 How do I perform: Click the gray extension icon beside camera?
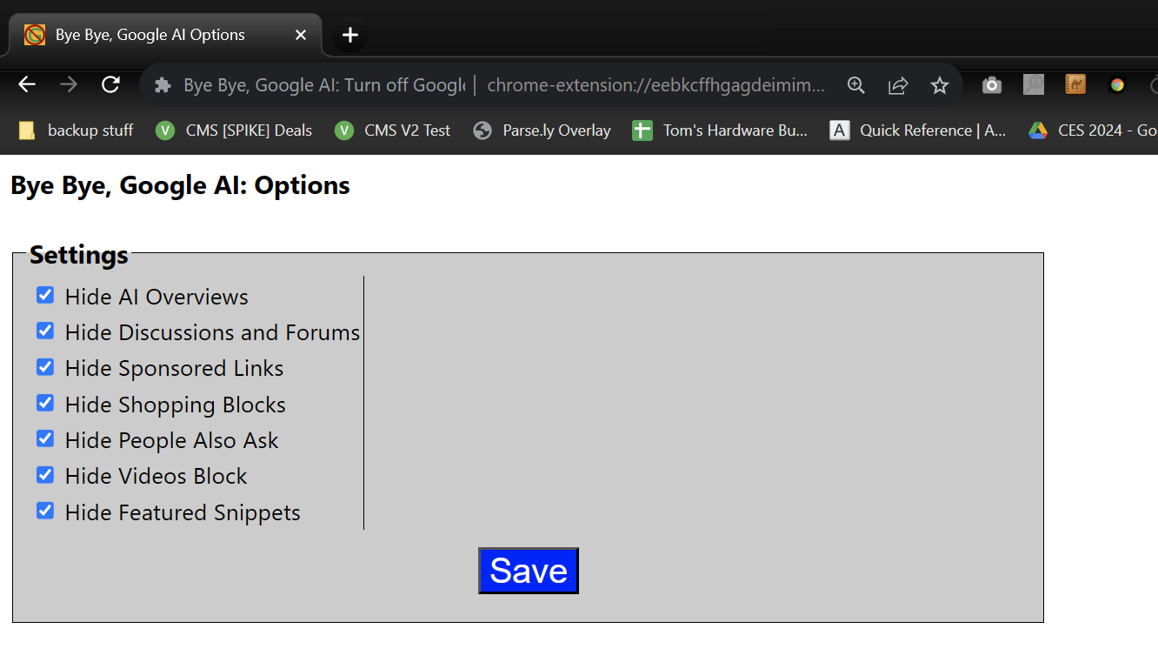pyautogui.click(x=1034, y=84)
